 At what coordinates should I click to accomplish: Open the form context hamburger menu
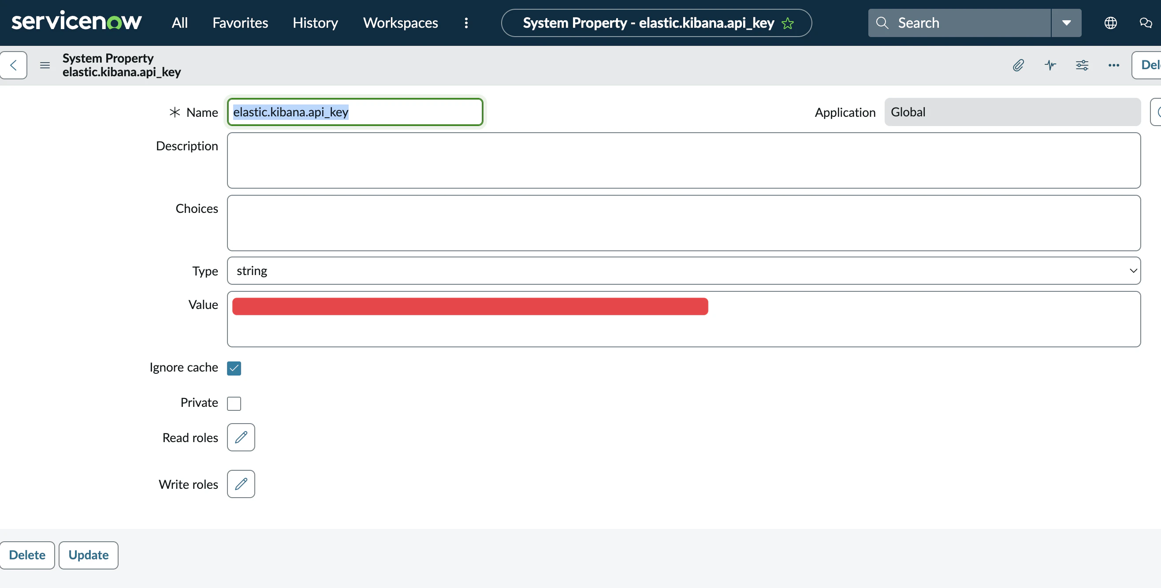click(x=45, y=65)
